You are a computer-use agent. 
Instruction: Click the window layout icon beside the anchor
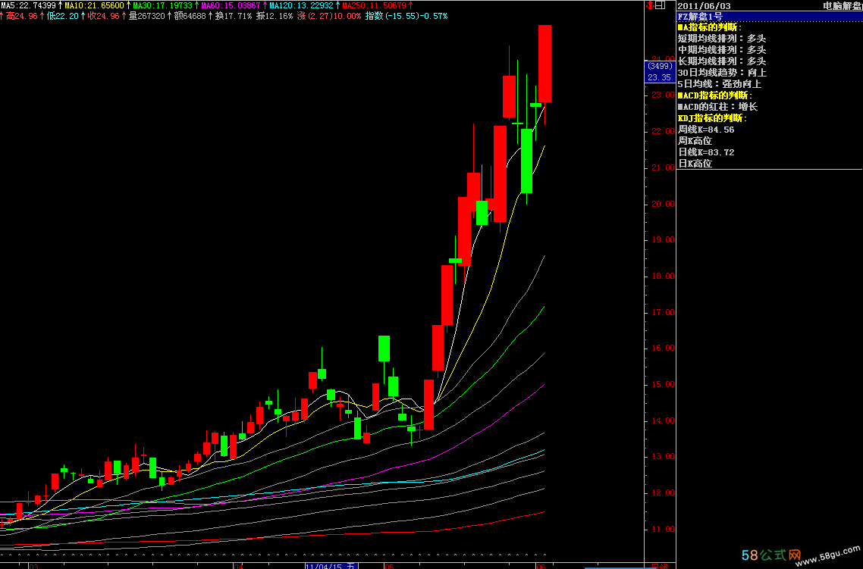[x=661, y=5]
